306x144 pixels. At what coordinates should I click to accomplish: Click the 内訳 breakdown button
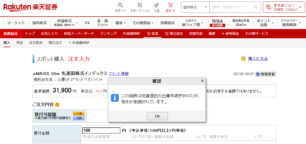point(79,118)
